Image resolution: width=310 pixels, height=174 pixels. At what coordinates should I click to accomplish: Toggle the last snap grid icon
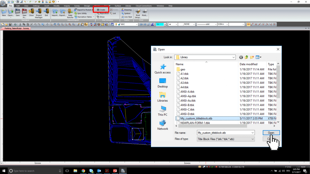(x=275, y=25)
